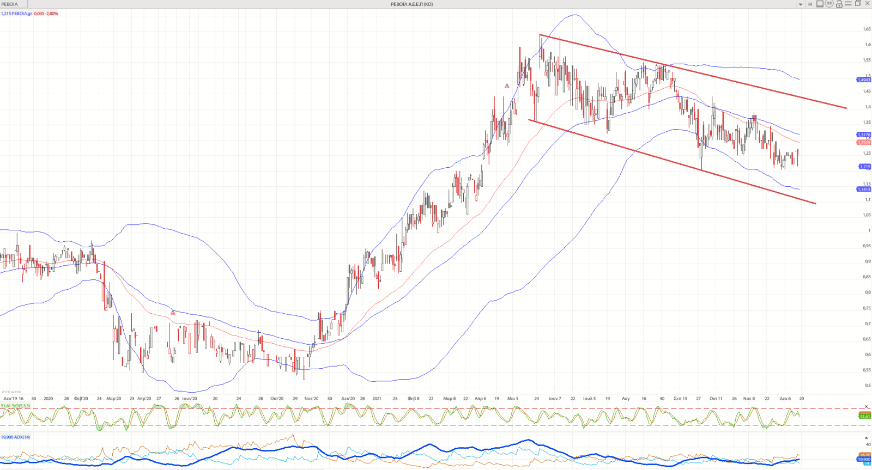Click the quotation mark circle icon
The image size is (872, 470).
(829, 4)
